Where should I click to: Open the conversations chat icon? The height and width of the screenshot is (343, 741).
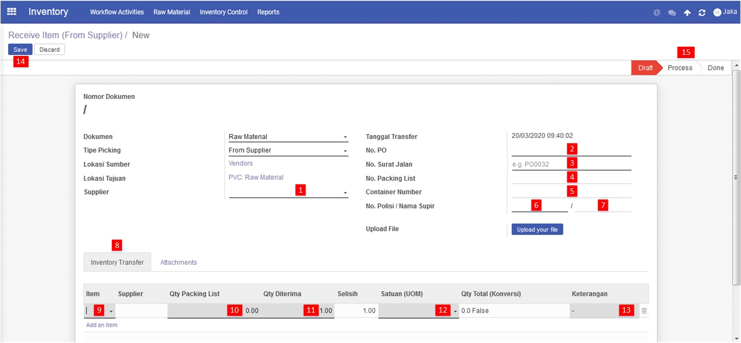click(672, 12)
